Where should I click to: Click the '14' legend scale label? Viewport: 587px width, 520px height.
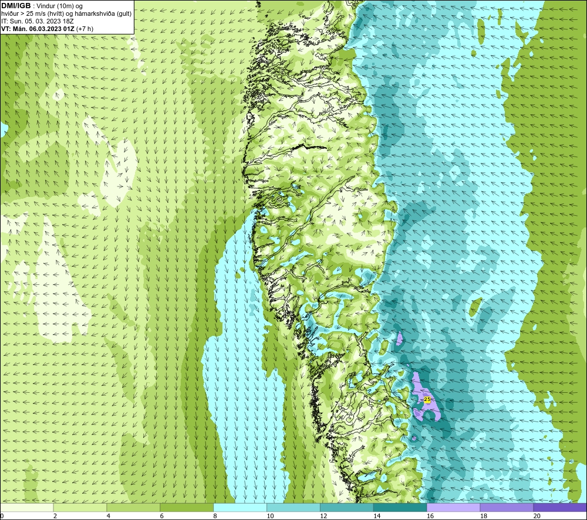tap(377, 516)
